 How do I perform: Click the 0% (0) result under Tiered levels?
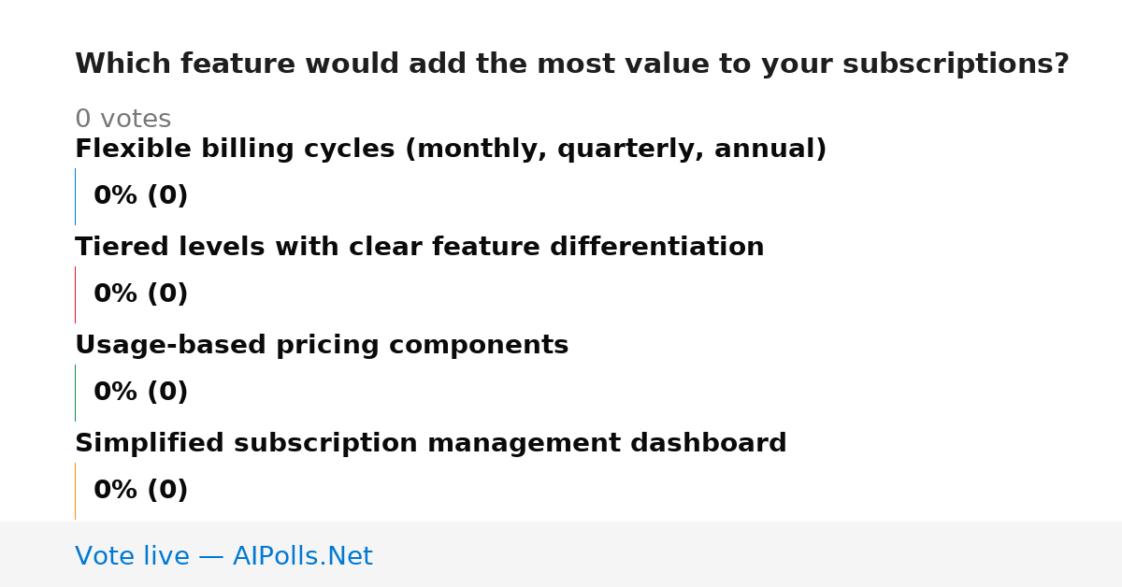[x=141, y=294]
